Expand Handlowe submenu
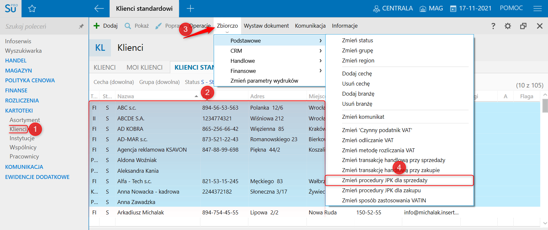Image resolution: width=548 pixels, height=230 pixels. coord(270,61)
